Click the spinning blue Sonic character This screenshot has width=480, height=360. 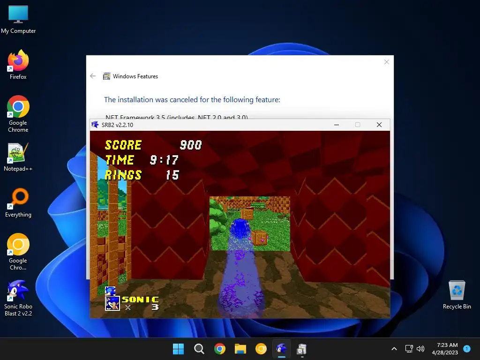coord(240,229)
